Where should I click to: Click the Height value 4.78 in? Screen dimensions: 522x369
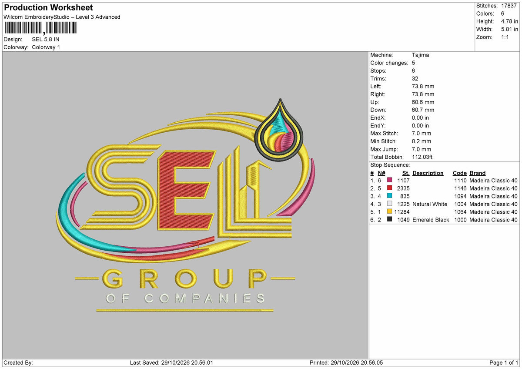coord(510,21)
